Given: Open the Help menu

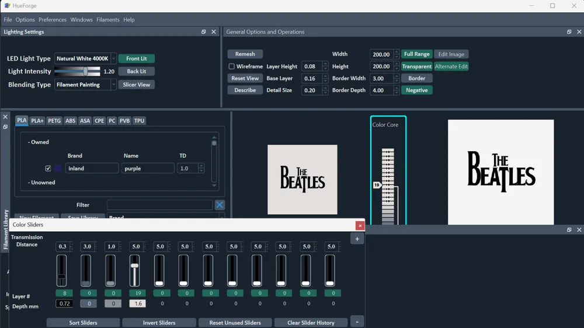Looking at the screenshot, I should 129,19.
